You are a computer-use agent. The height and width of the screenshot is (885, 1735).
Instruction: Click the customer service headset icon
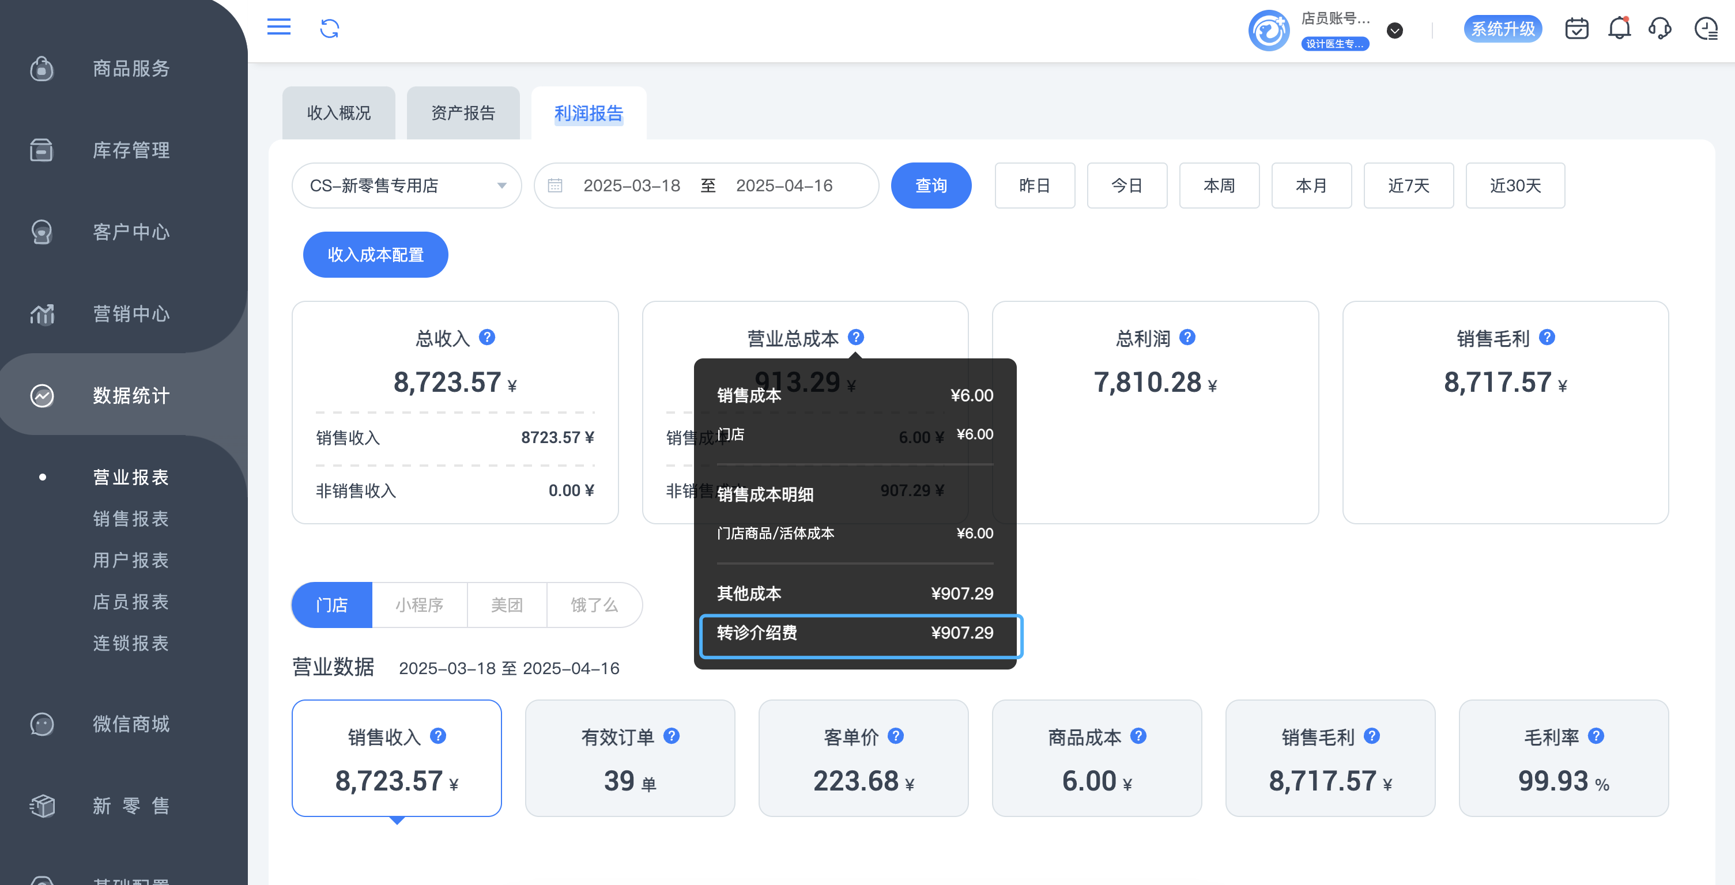tap(1660, 29)
